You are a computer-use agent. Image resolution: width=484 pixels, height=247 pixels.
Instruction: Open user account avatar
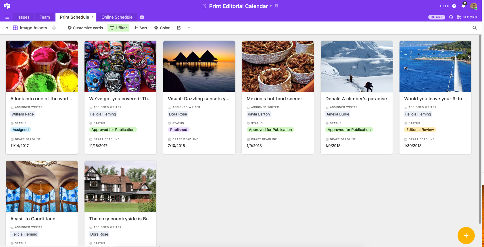click(474, 6)
